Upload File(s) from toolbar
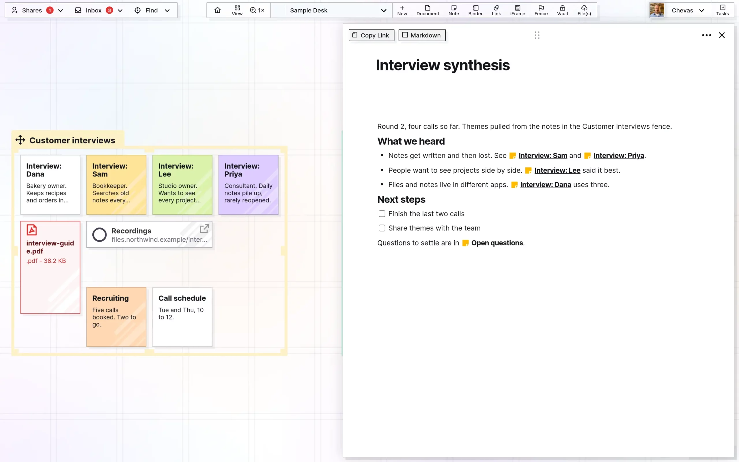This screenshot has width=739, height=462. point(584,10)
